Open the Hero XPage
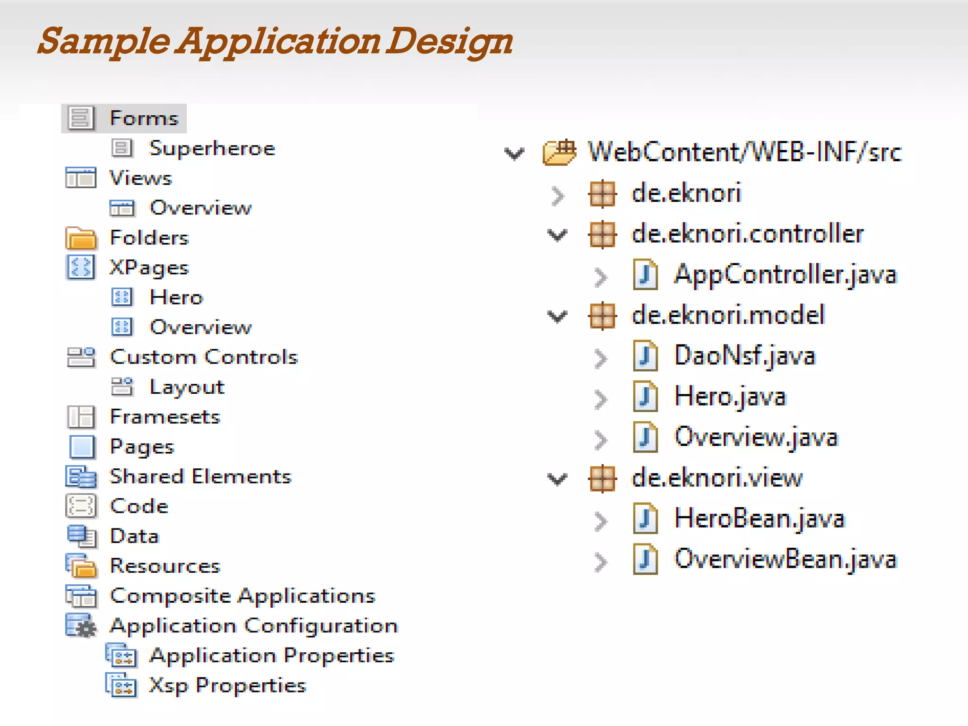Image resolution: width=968 pixels, height=726 pixels. click(x=176, y=297)
